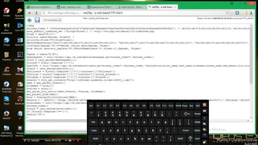
Task: Tap the up arrow key on keyboard
Action: click(190, 139)
